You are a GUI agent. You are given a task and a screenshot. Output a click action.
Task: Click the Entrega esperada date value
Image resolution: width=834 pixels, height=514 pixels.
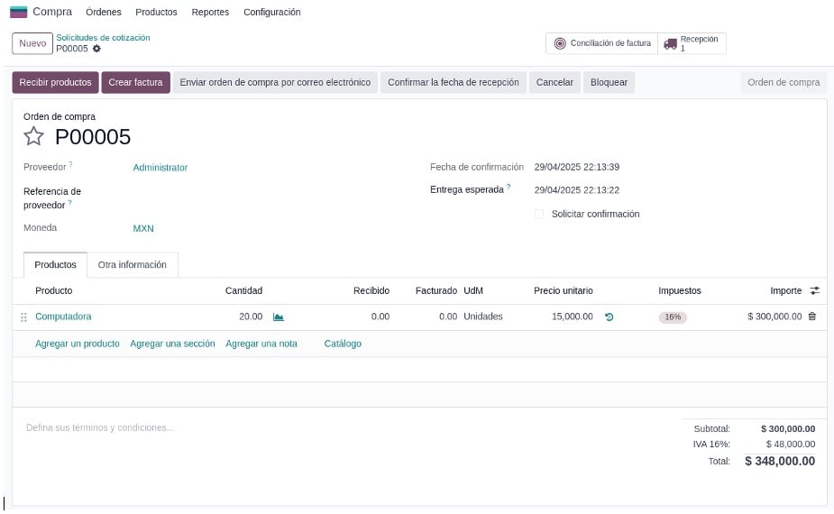[x=576, y=190]
